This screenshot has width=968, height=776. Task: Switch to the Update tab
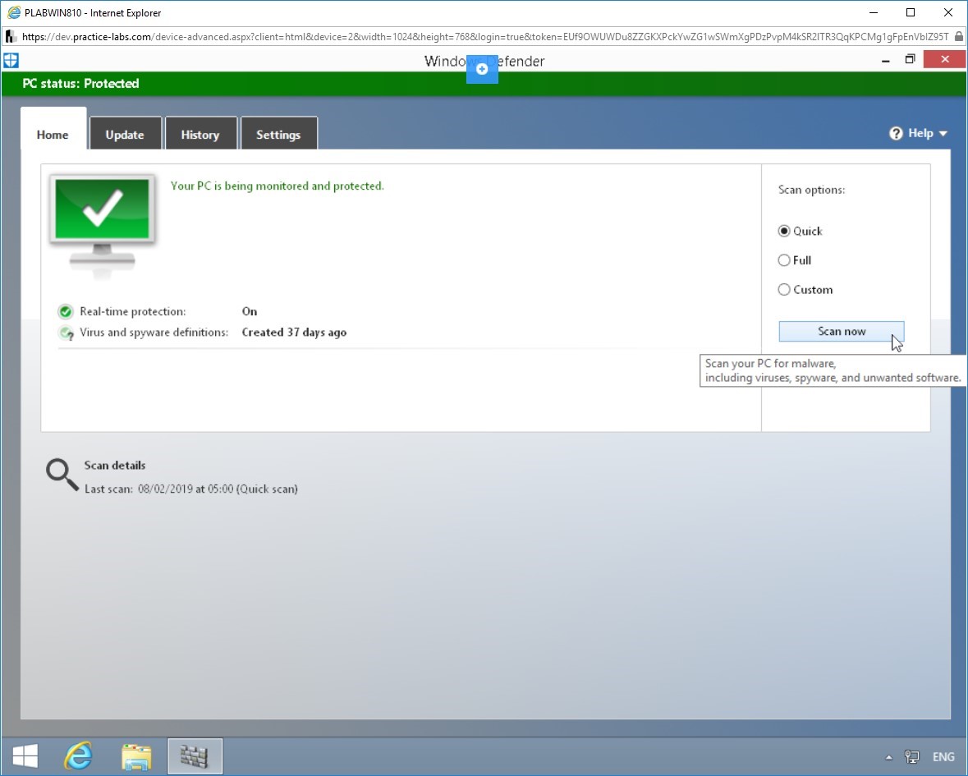(x=125, y=134)
